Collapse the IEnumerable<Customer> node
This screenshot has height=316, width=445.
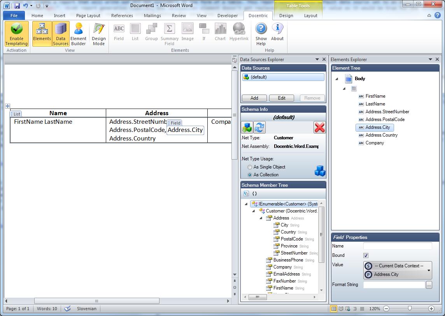point(246,204)
